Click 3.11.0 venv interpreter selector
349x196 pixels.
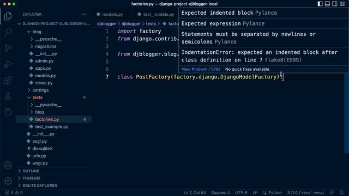(305, 193)
